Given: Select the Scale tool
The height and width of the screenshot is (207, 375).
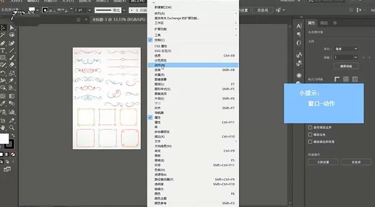Looking at the screenshot, I should pos(12,73).
